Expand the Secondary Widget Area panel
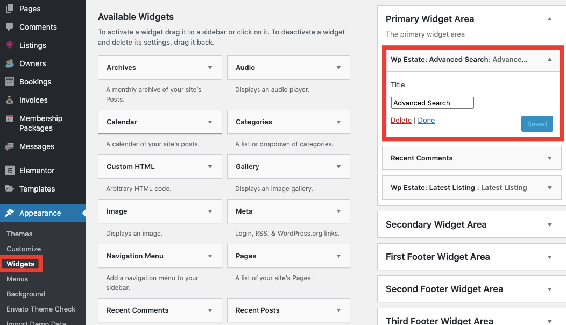This screenshot has width=566, height=325. click(x=549, y=225)
